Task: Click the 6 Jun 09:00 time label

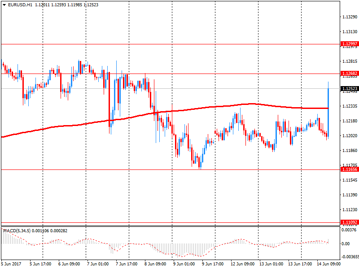Action: (x=69, y=264)
